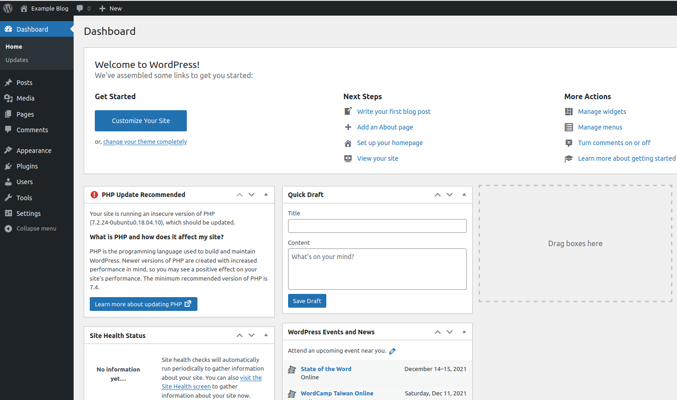Collapse the admin sidebar menu
Screen dimensions: 677x400
tap(30, 229)
